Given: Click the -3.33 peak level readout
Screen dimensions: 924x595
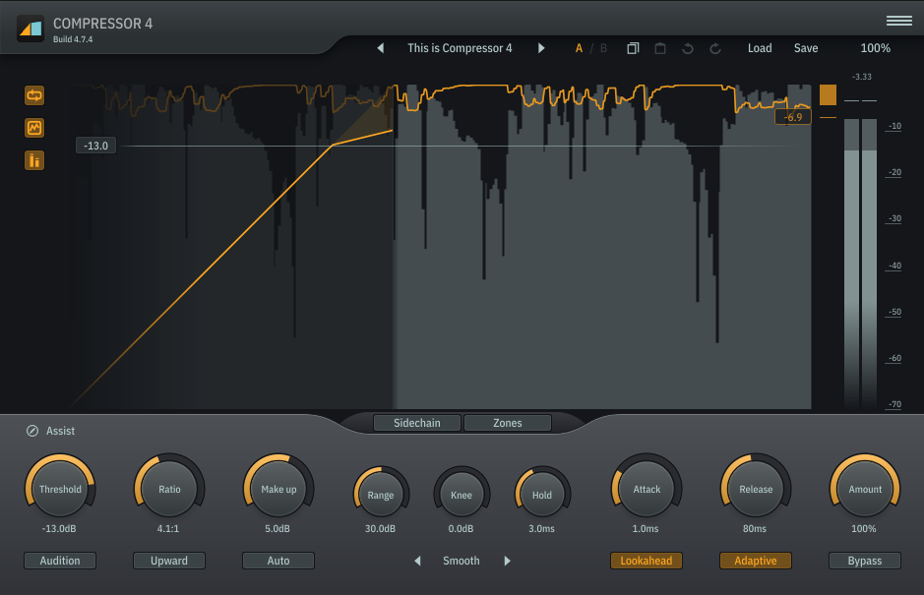Looking at the screenshot, I should pyautogui.click(x=862, y=77).
